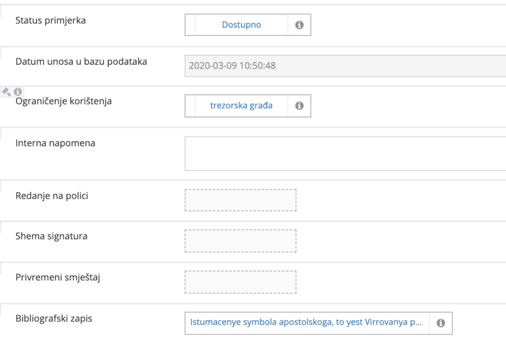
Task: Click the Interna napomena text area
Action: pyautogui.click(x=343, y=153)
